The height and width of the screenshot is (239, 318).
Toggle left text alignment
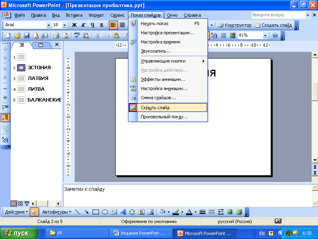point(113,25)
